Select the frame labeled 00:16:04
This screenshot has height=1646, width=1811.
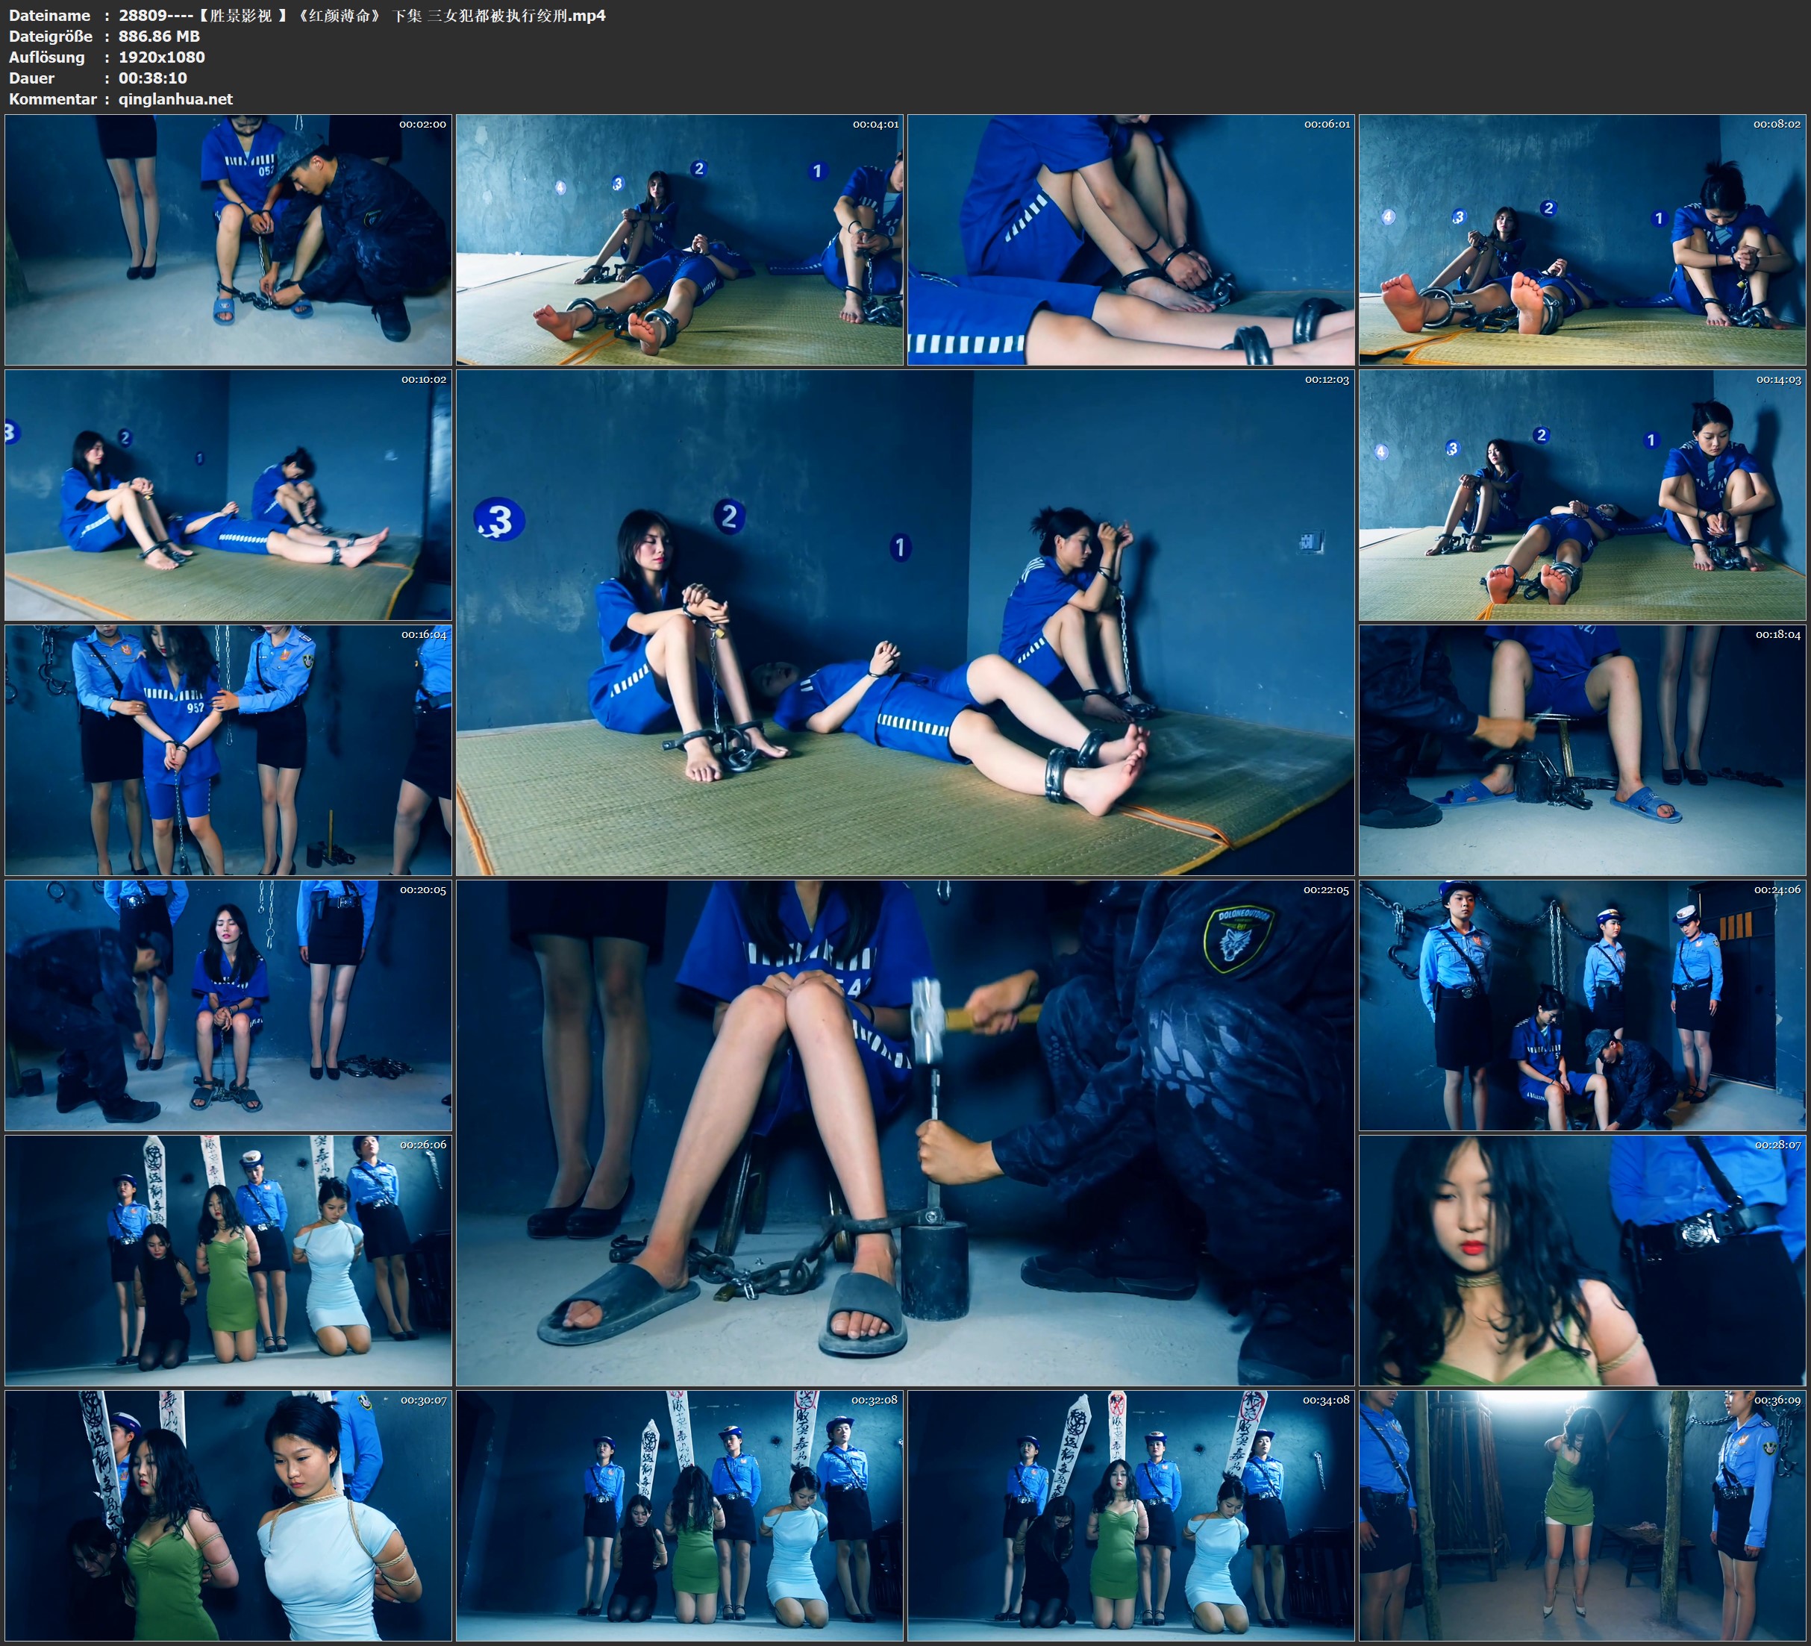[228, 750]
